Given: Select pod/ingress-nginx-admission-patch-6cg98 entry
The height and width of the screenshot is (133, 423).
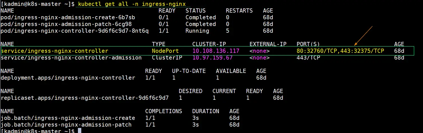Looking at the screenshot, I should coord(66,24).
